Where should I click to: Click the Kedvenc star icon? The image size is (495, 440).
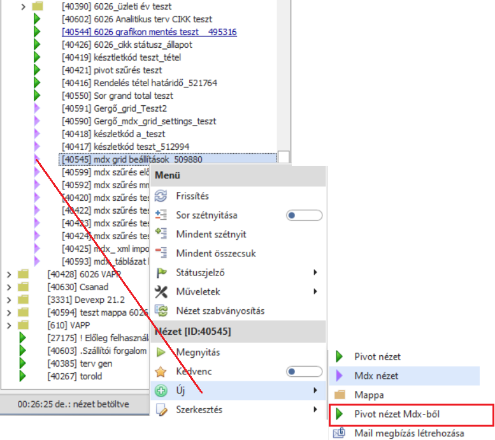pos(161,371)
